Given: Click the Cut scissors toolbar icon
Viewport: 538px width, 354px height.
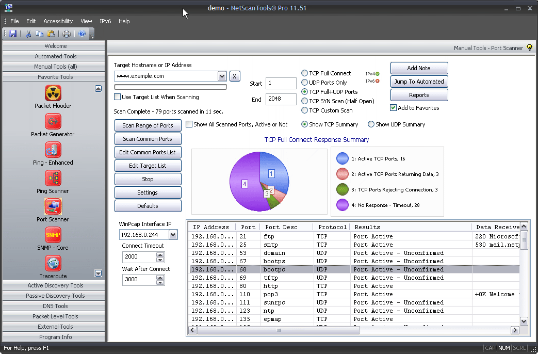Looking at the screenshot, I should 28,34.
